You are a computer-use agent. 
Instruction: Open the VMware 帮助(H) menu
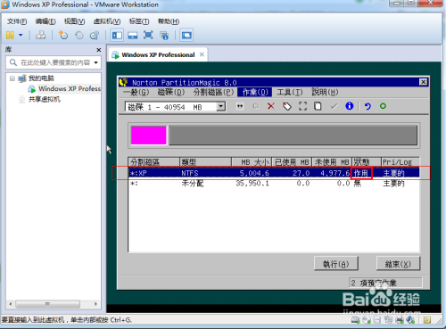point(169,21)
